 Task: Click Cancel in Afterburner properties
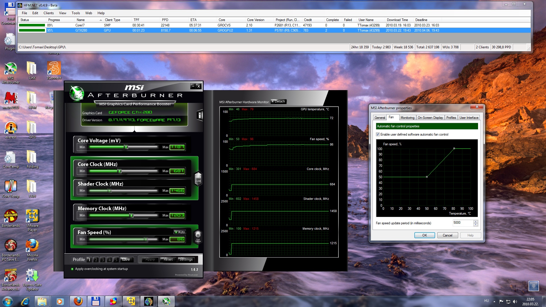point(447,235)
